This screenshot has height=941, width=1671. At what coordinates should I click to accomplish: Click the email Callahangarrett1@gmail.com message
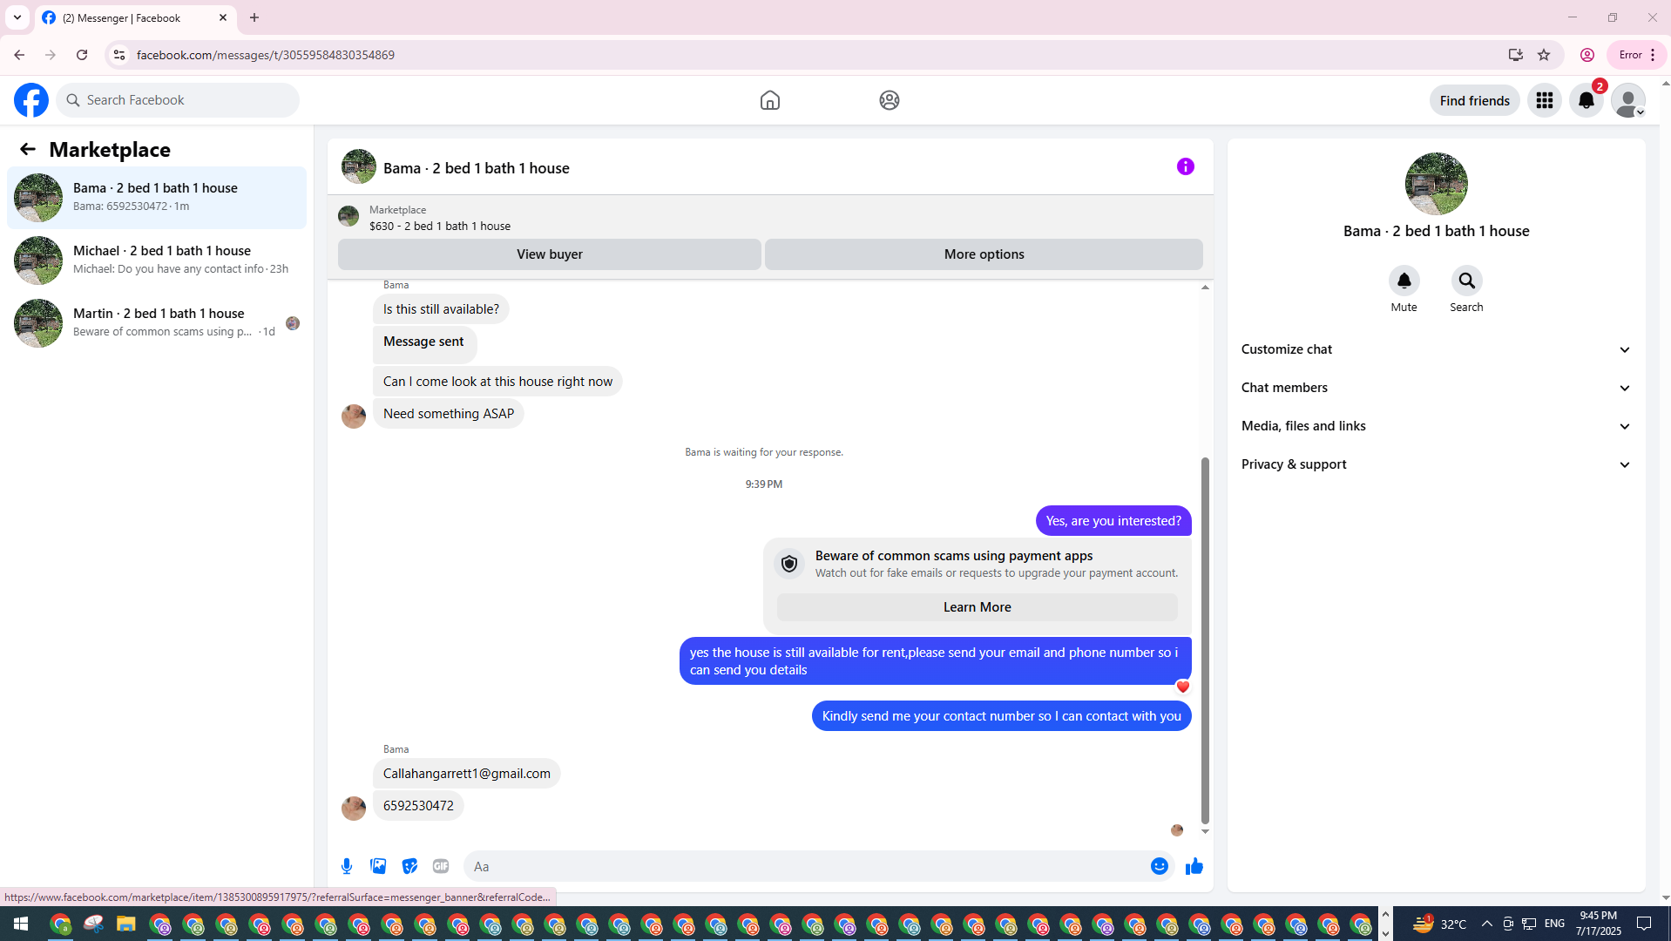tap(466, 774)
